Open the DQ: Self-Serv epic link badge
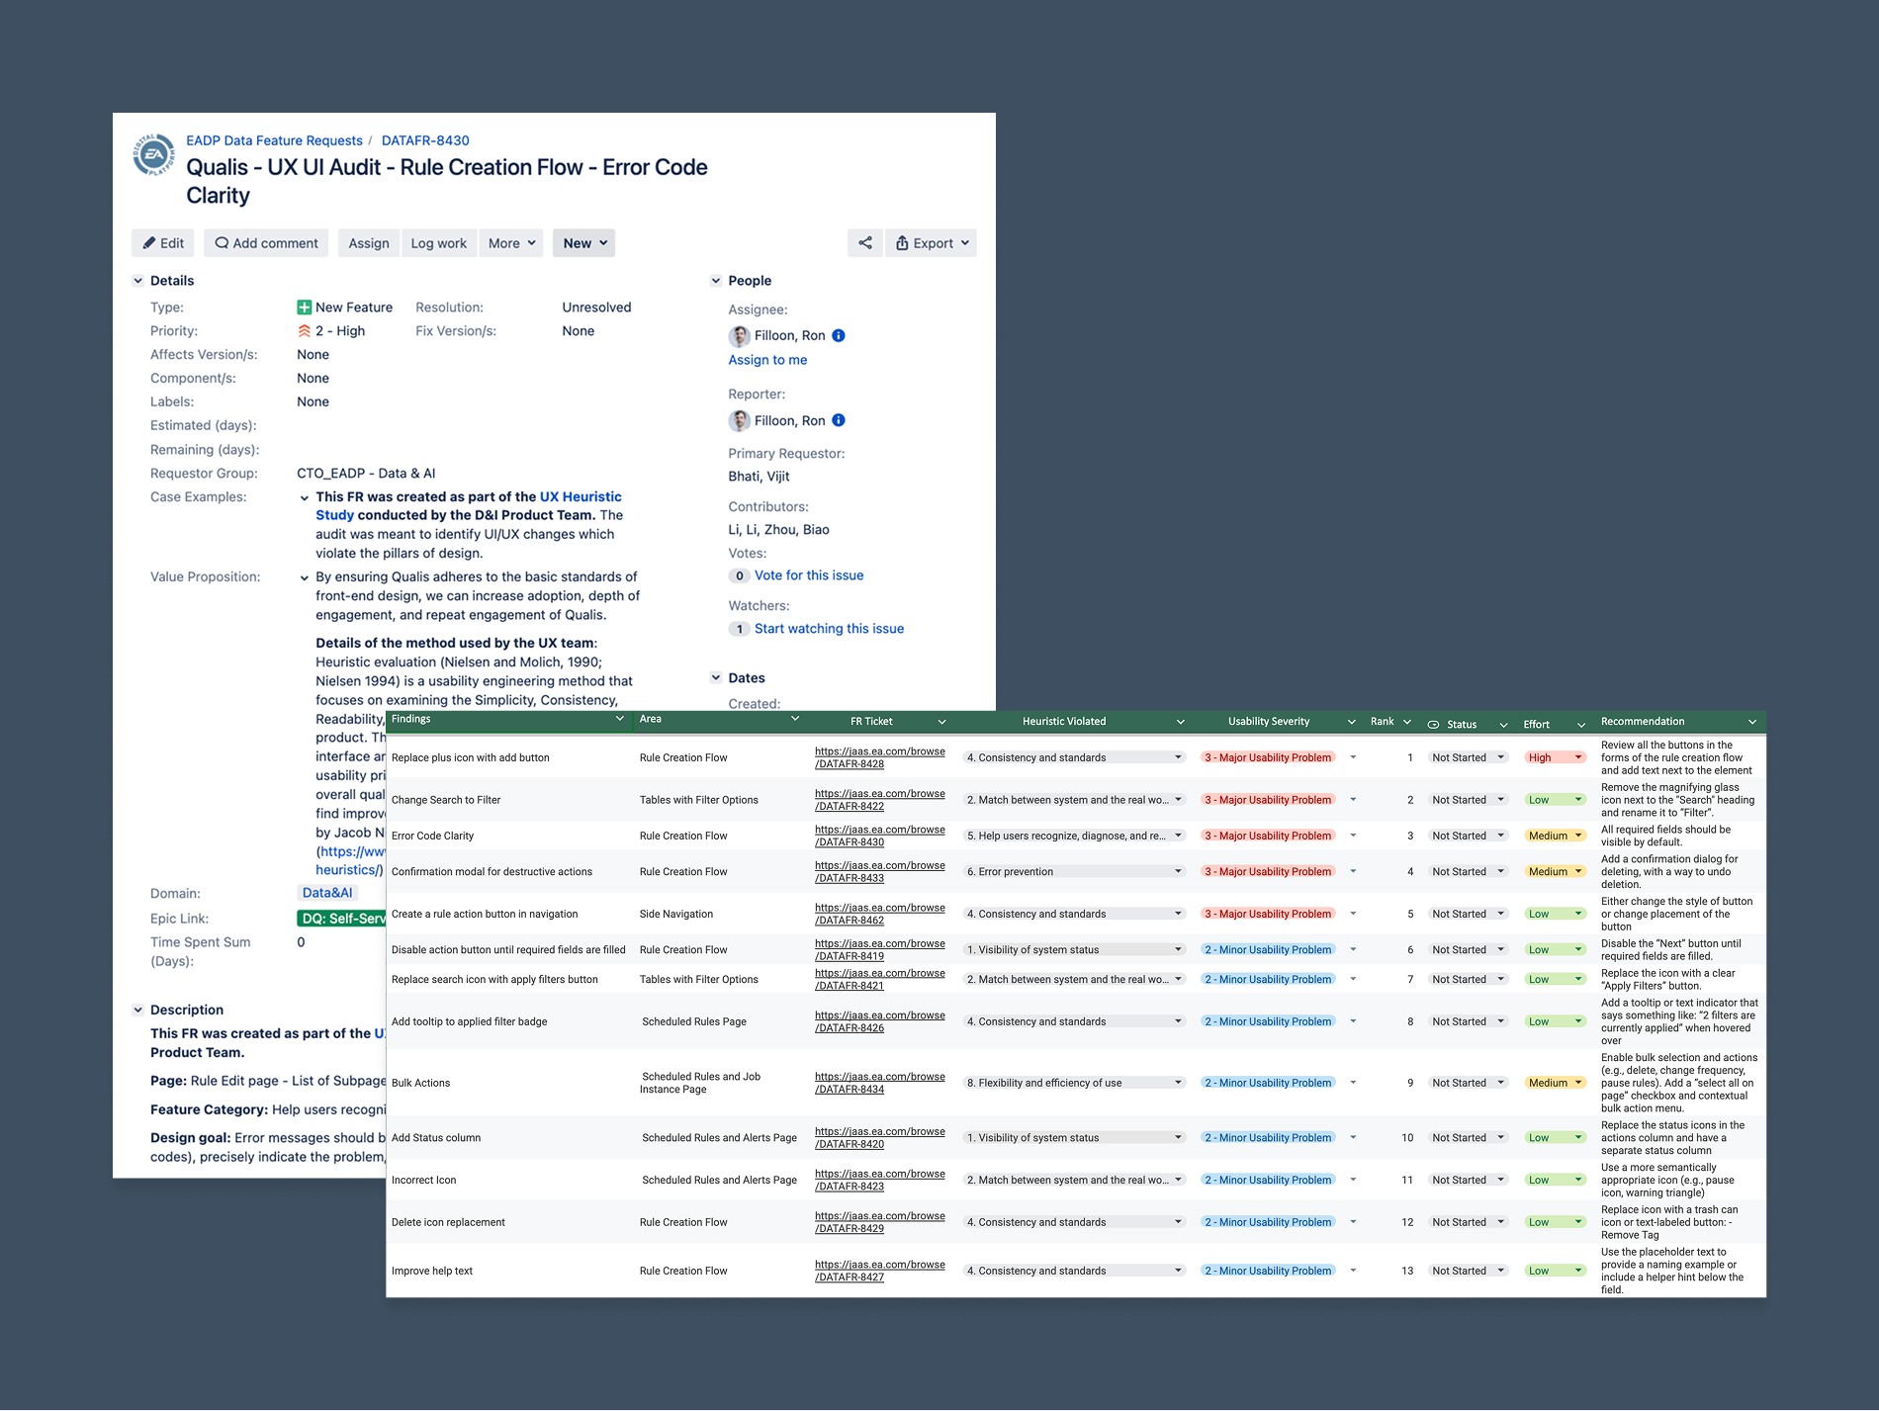This screenshot has height=1411, width=1879. [x=342, y=919]
